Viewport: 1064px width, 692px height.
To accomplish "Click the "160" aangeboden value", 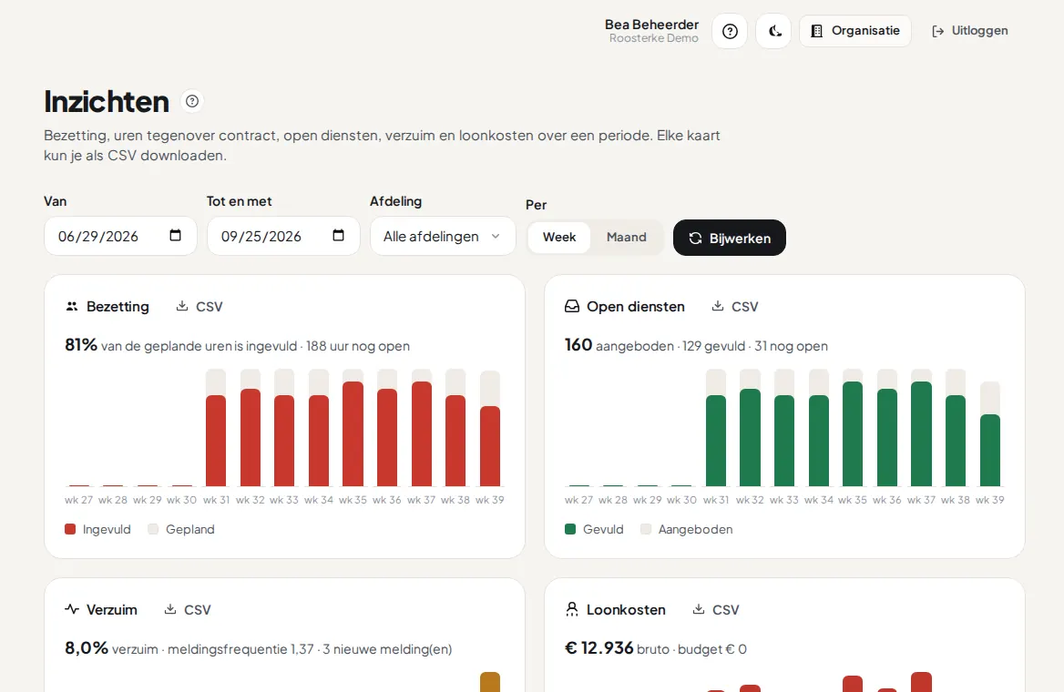I will (x=578, y=345).
